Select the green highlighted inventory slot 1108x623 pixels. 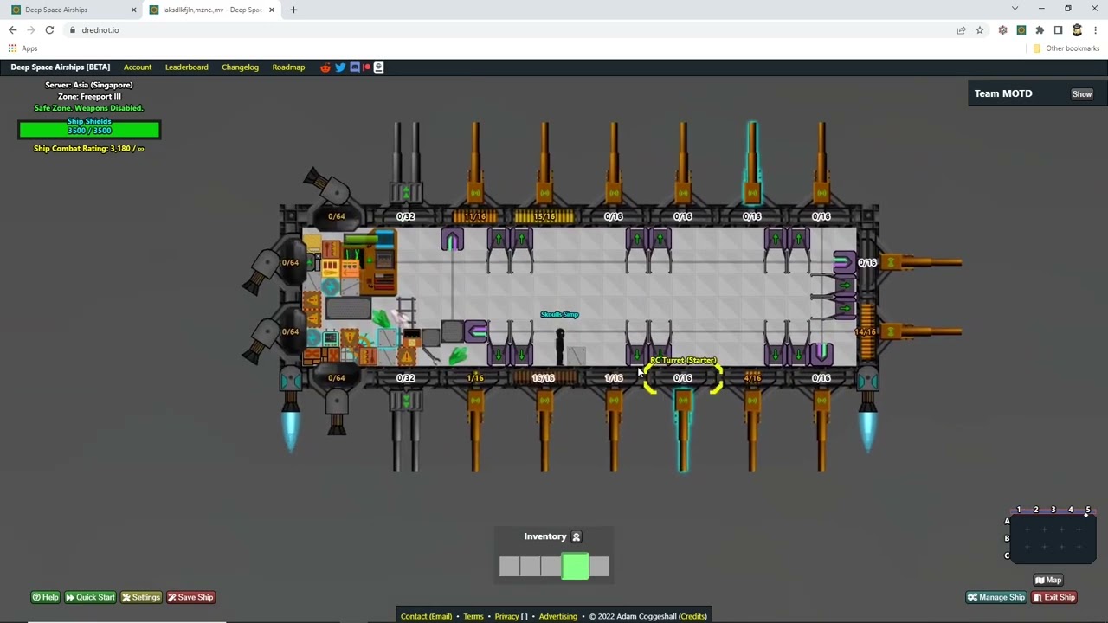576,567
